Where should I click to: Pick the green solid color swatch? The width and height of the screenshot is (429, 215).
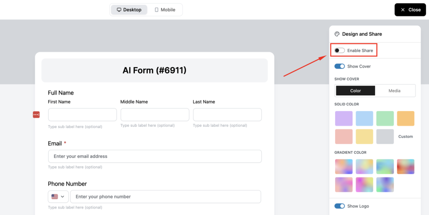click(385, 118)
